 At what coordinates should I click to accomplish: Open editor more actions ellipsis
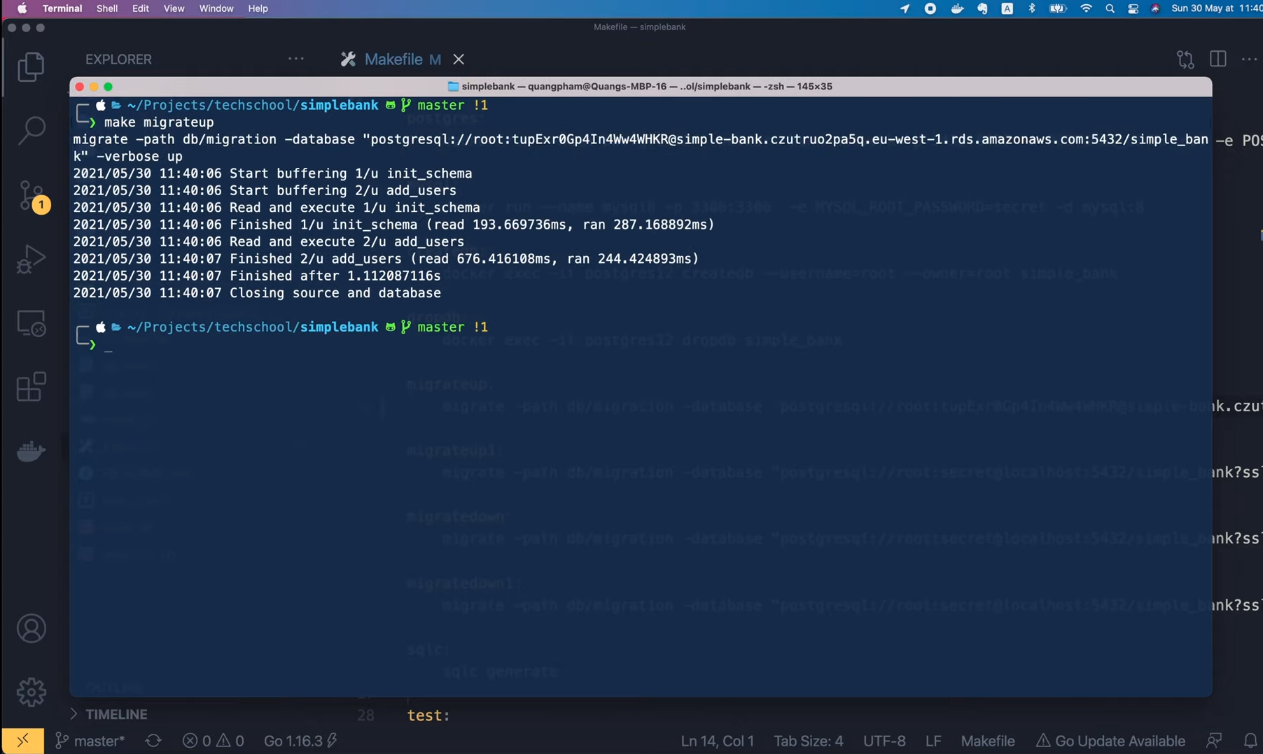click(1249, 59)
